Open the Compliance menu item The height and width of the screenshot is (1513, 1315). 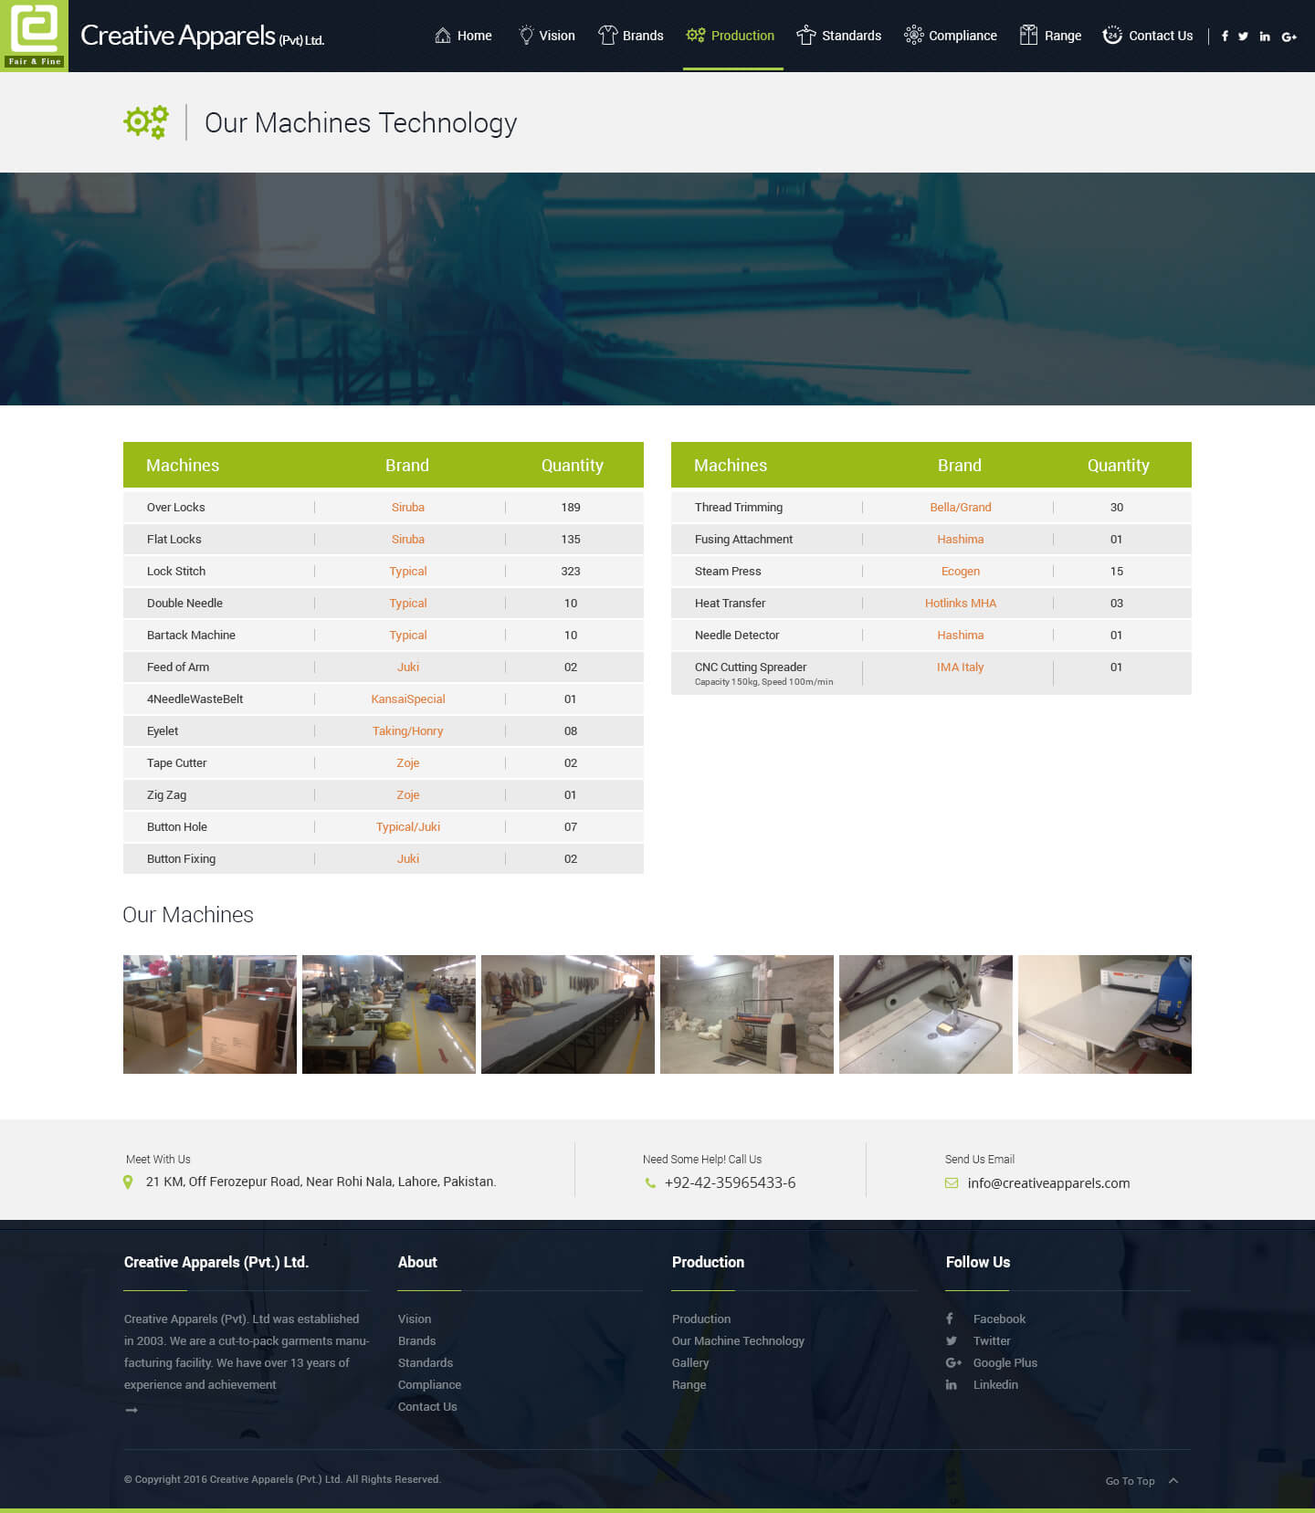click(963, 36)
